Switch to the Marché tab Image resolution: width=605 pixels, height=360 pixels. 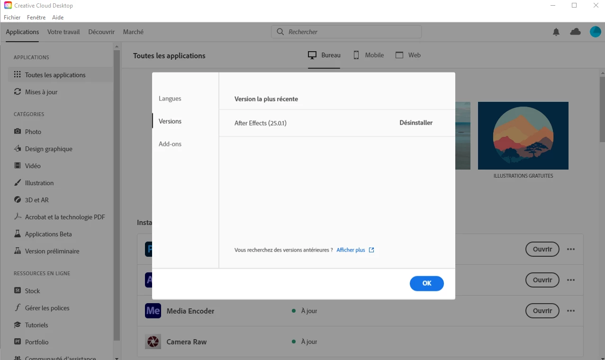coord(133,32)
